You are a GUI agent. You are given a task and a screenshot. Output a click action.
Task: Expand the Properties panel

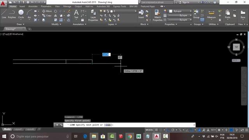pos(171,24)
